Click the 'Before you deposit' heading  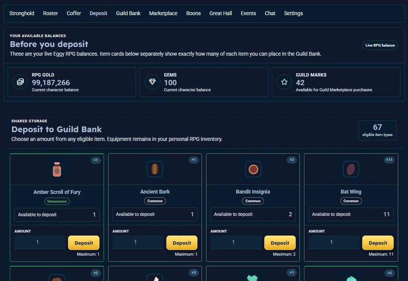(x=49, y=44)
